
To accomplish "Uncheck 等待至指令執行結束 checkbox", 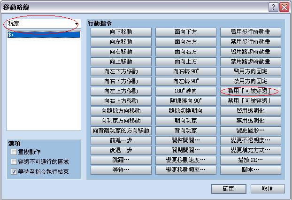I will (14, 171).
